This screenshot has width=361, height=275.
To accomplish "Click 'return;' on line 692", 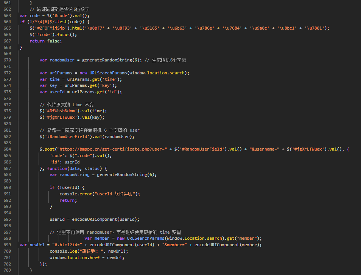I will 68,201.
